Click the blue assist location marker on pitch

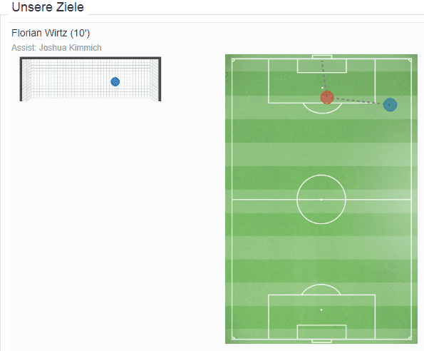coord(390,105)
